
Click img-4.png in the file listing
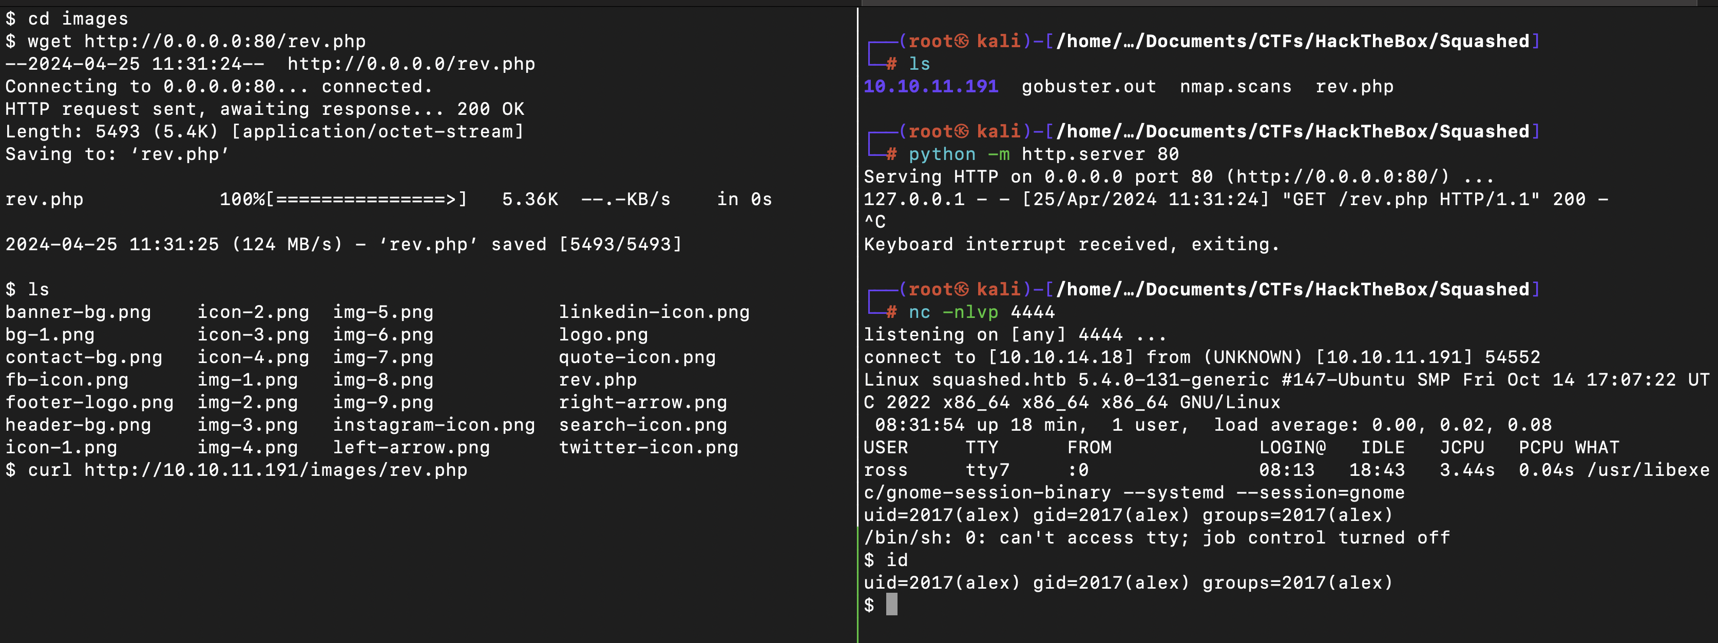tap(247, 448)
